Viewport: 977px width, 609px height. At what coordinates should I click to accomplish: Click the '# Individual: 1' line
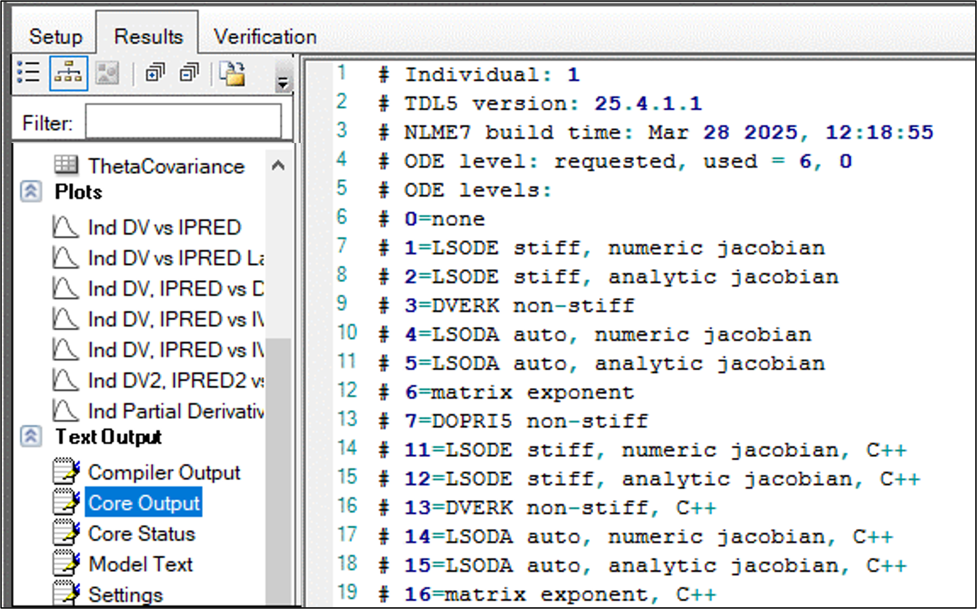[479, 75]
